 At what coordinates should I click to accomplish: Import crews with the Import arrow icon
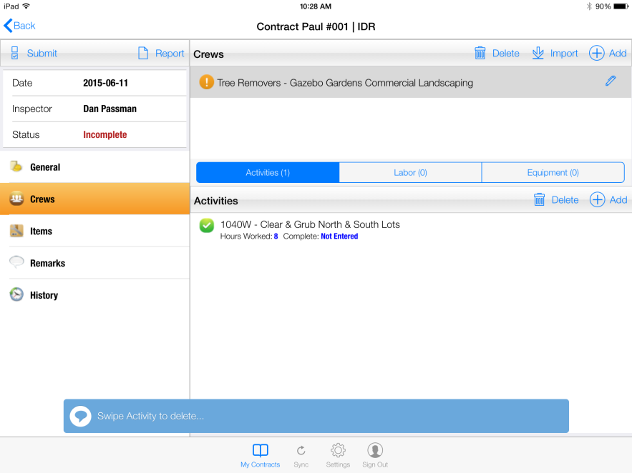538,54
